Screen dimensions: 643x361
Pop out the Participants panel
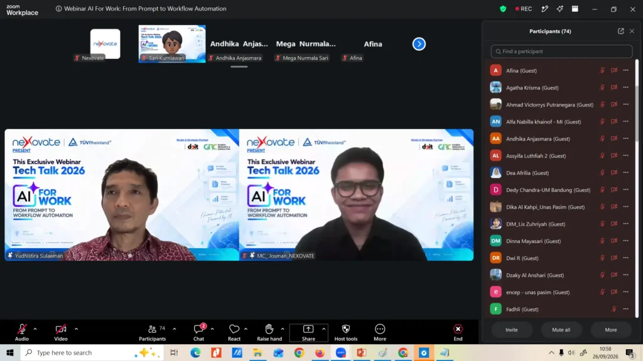point(621,31)
